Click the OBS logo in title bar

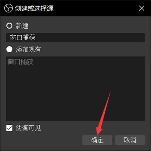(8, 8)
